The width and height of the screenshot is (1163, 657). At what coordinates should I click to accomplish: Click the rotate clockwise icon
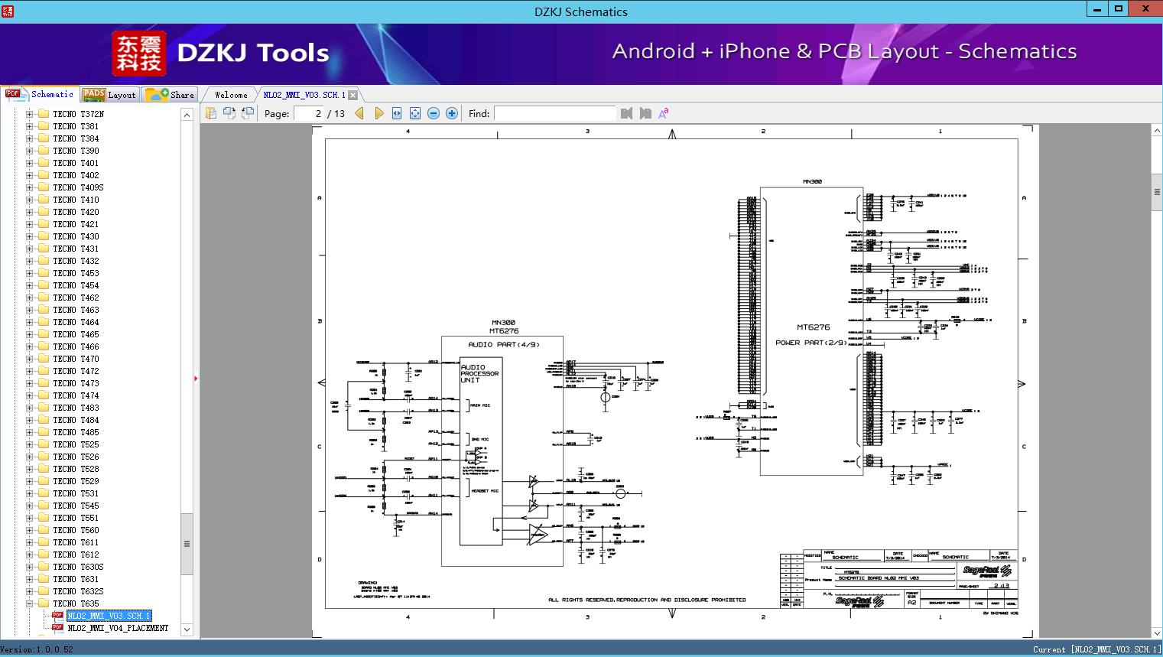(x=248, y=113)
